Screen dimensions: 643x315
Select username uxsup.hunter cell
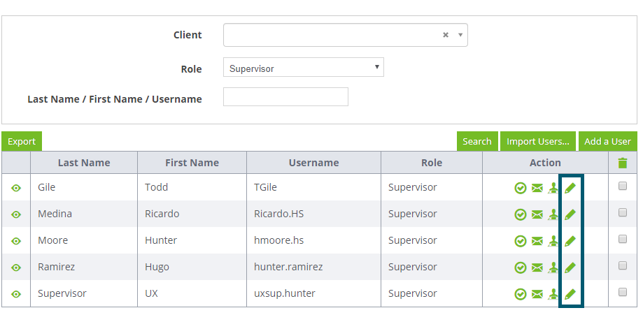click(x=313, y=294)
